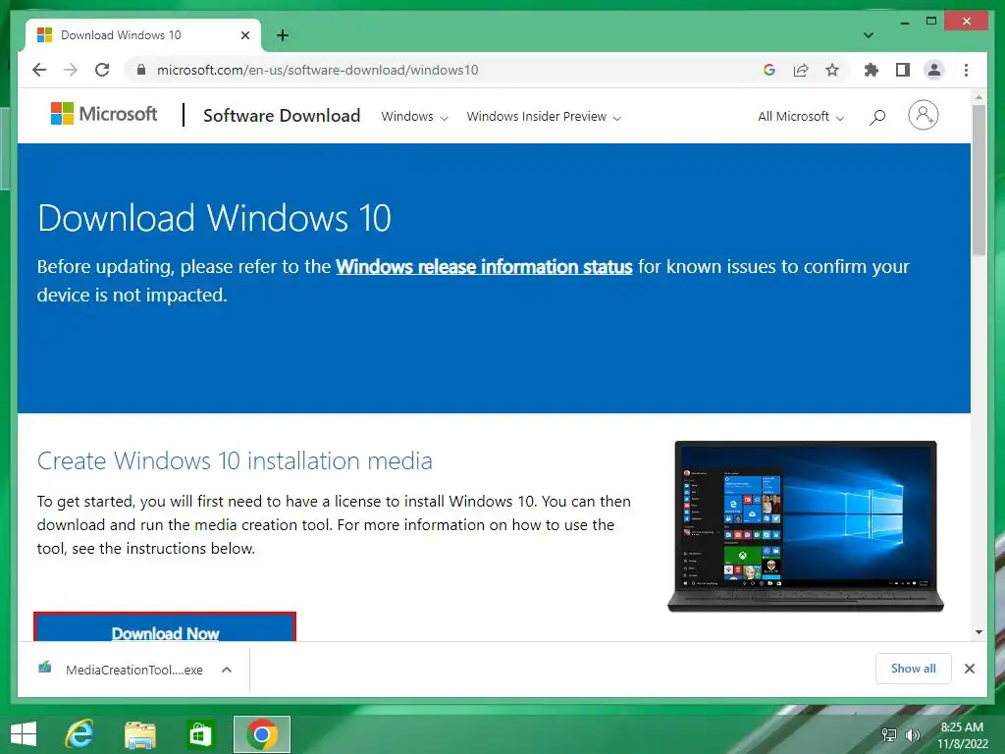Click the Download Now button
Viewport: 1005px width, 754px height.
(x=165, y=627)
